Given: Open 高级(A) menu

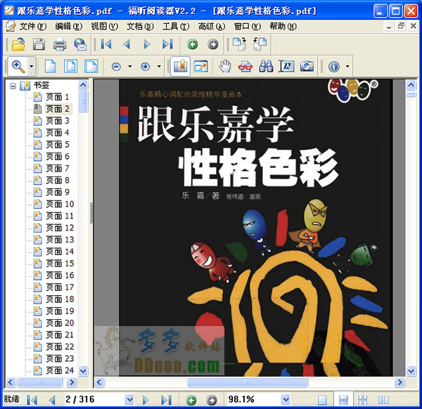Looking at the screenshot, I should 212,26.
